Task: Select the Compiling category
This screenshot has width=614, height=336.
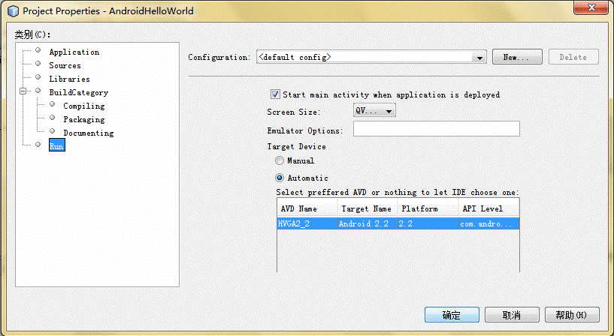Action: (x=84, y=106)
